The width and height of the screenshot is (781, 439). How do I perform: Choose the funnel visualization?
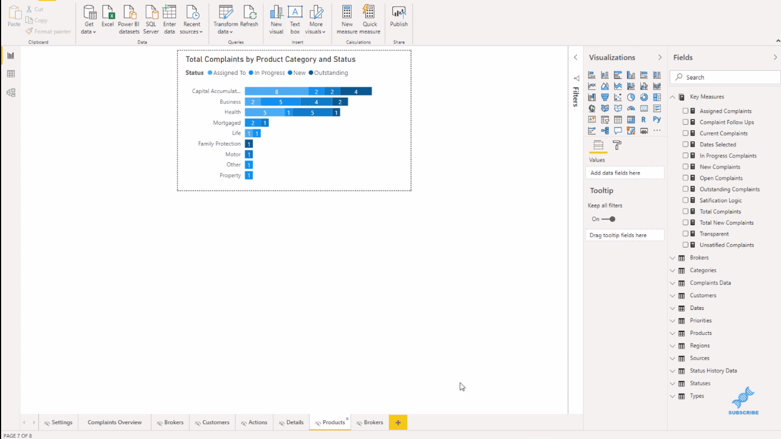point(605,97)
